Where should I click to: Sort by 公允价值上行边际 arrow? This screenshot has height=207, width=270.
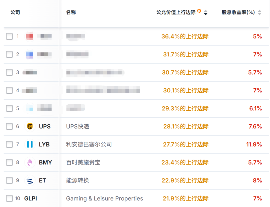pos(206,12)
